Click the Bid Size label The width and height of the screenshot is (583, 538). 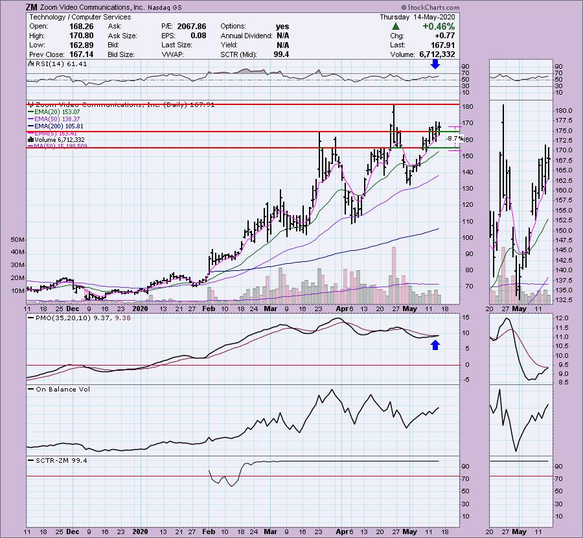(121, 54)
